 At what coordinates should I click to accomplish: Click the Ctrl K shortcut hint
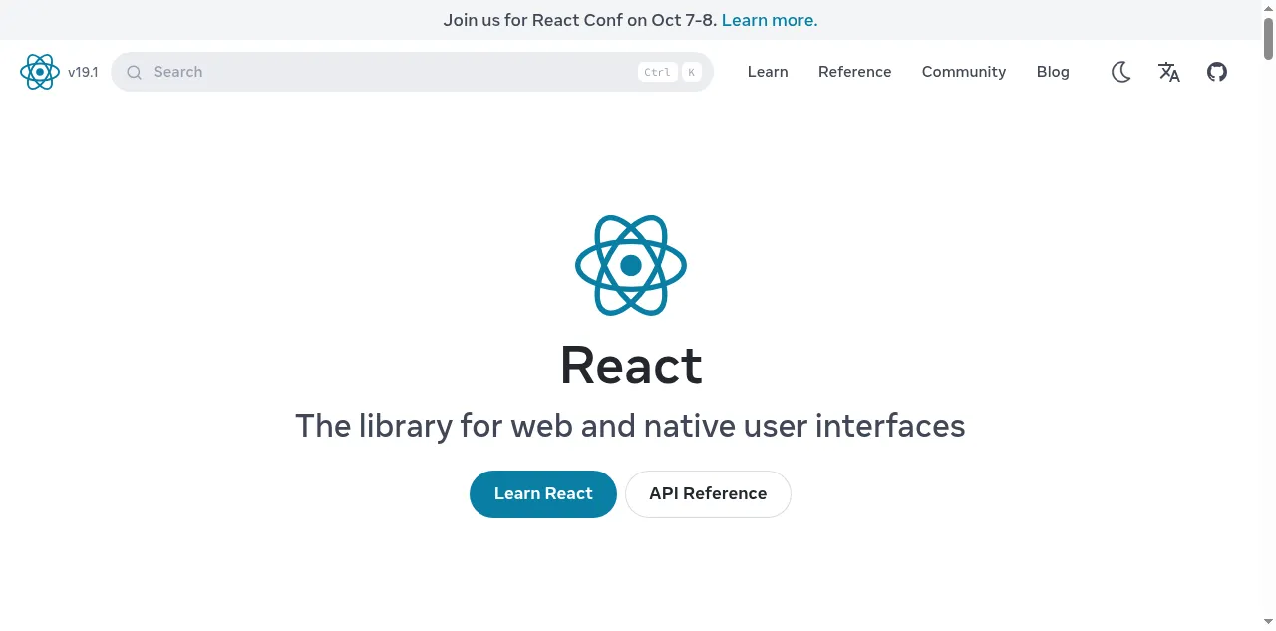click(670, 72)
